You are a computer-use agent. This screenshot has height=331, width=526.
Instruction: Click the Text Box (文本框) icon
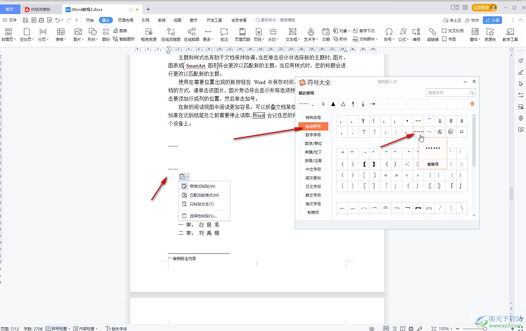(x=292, y=35)
